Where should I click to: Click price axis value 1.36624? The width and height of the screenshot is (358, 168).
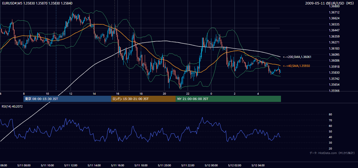pos(334,18)
